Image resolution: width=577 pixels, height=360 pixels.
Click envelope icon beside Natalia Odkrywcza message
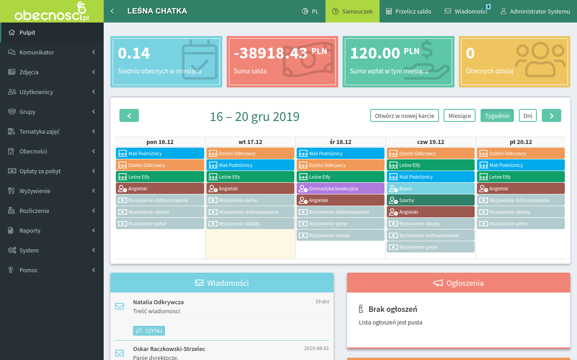tap(119, 306)
